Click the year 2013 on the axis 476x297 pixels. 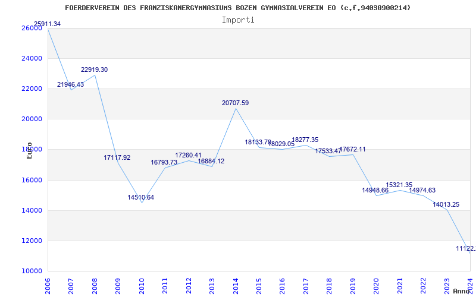212,286
